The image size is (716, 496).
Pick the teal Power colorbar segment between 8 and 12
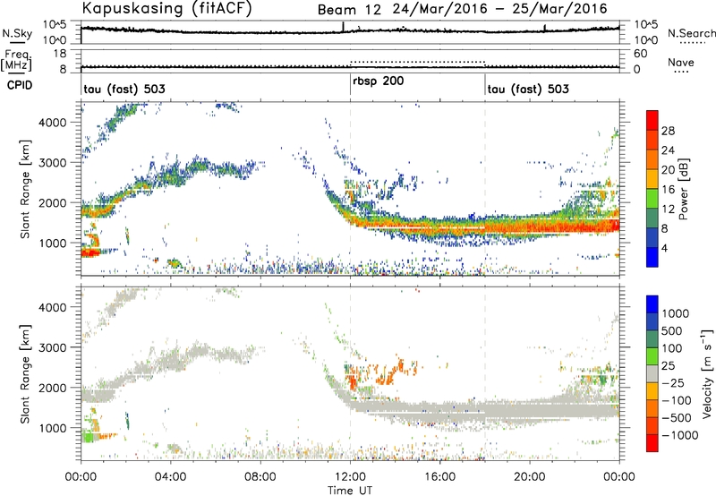[652, 218]
